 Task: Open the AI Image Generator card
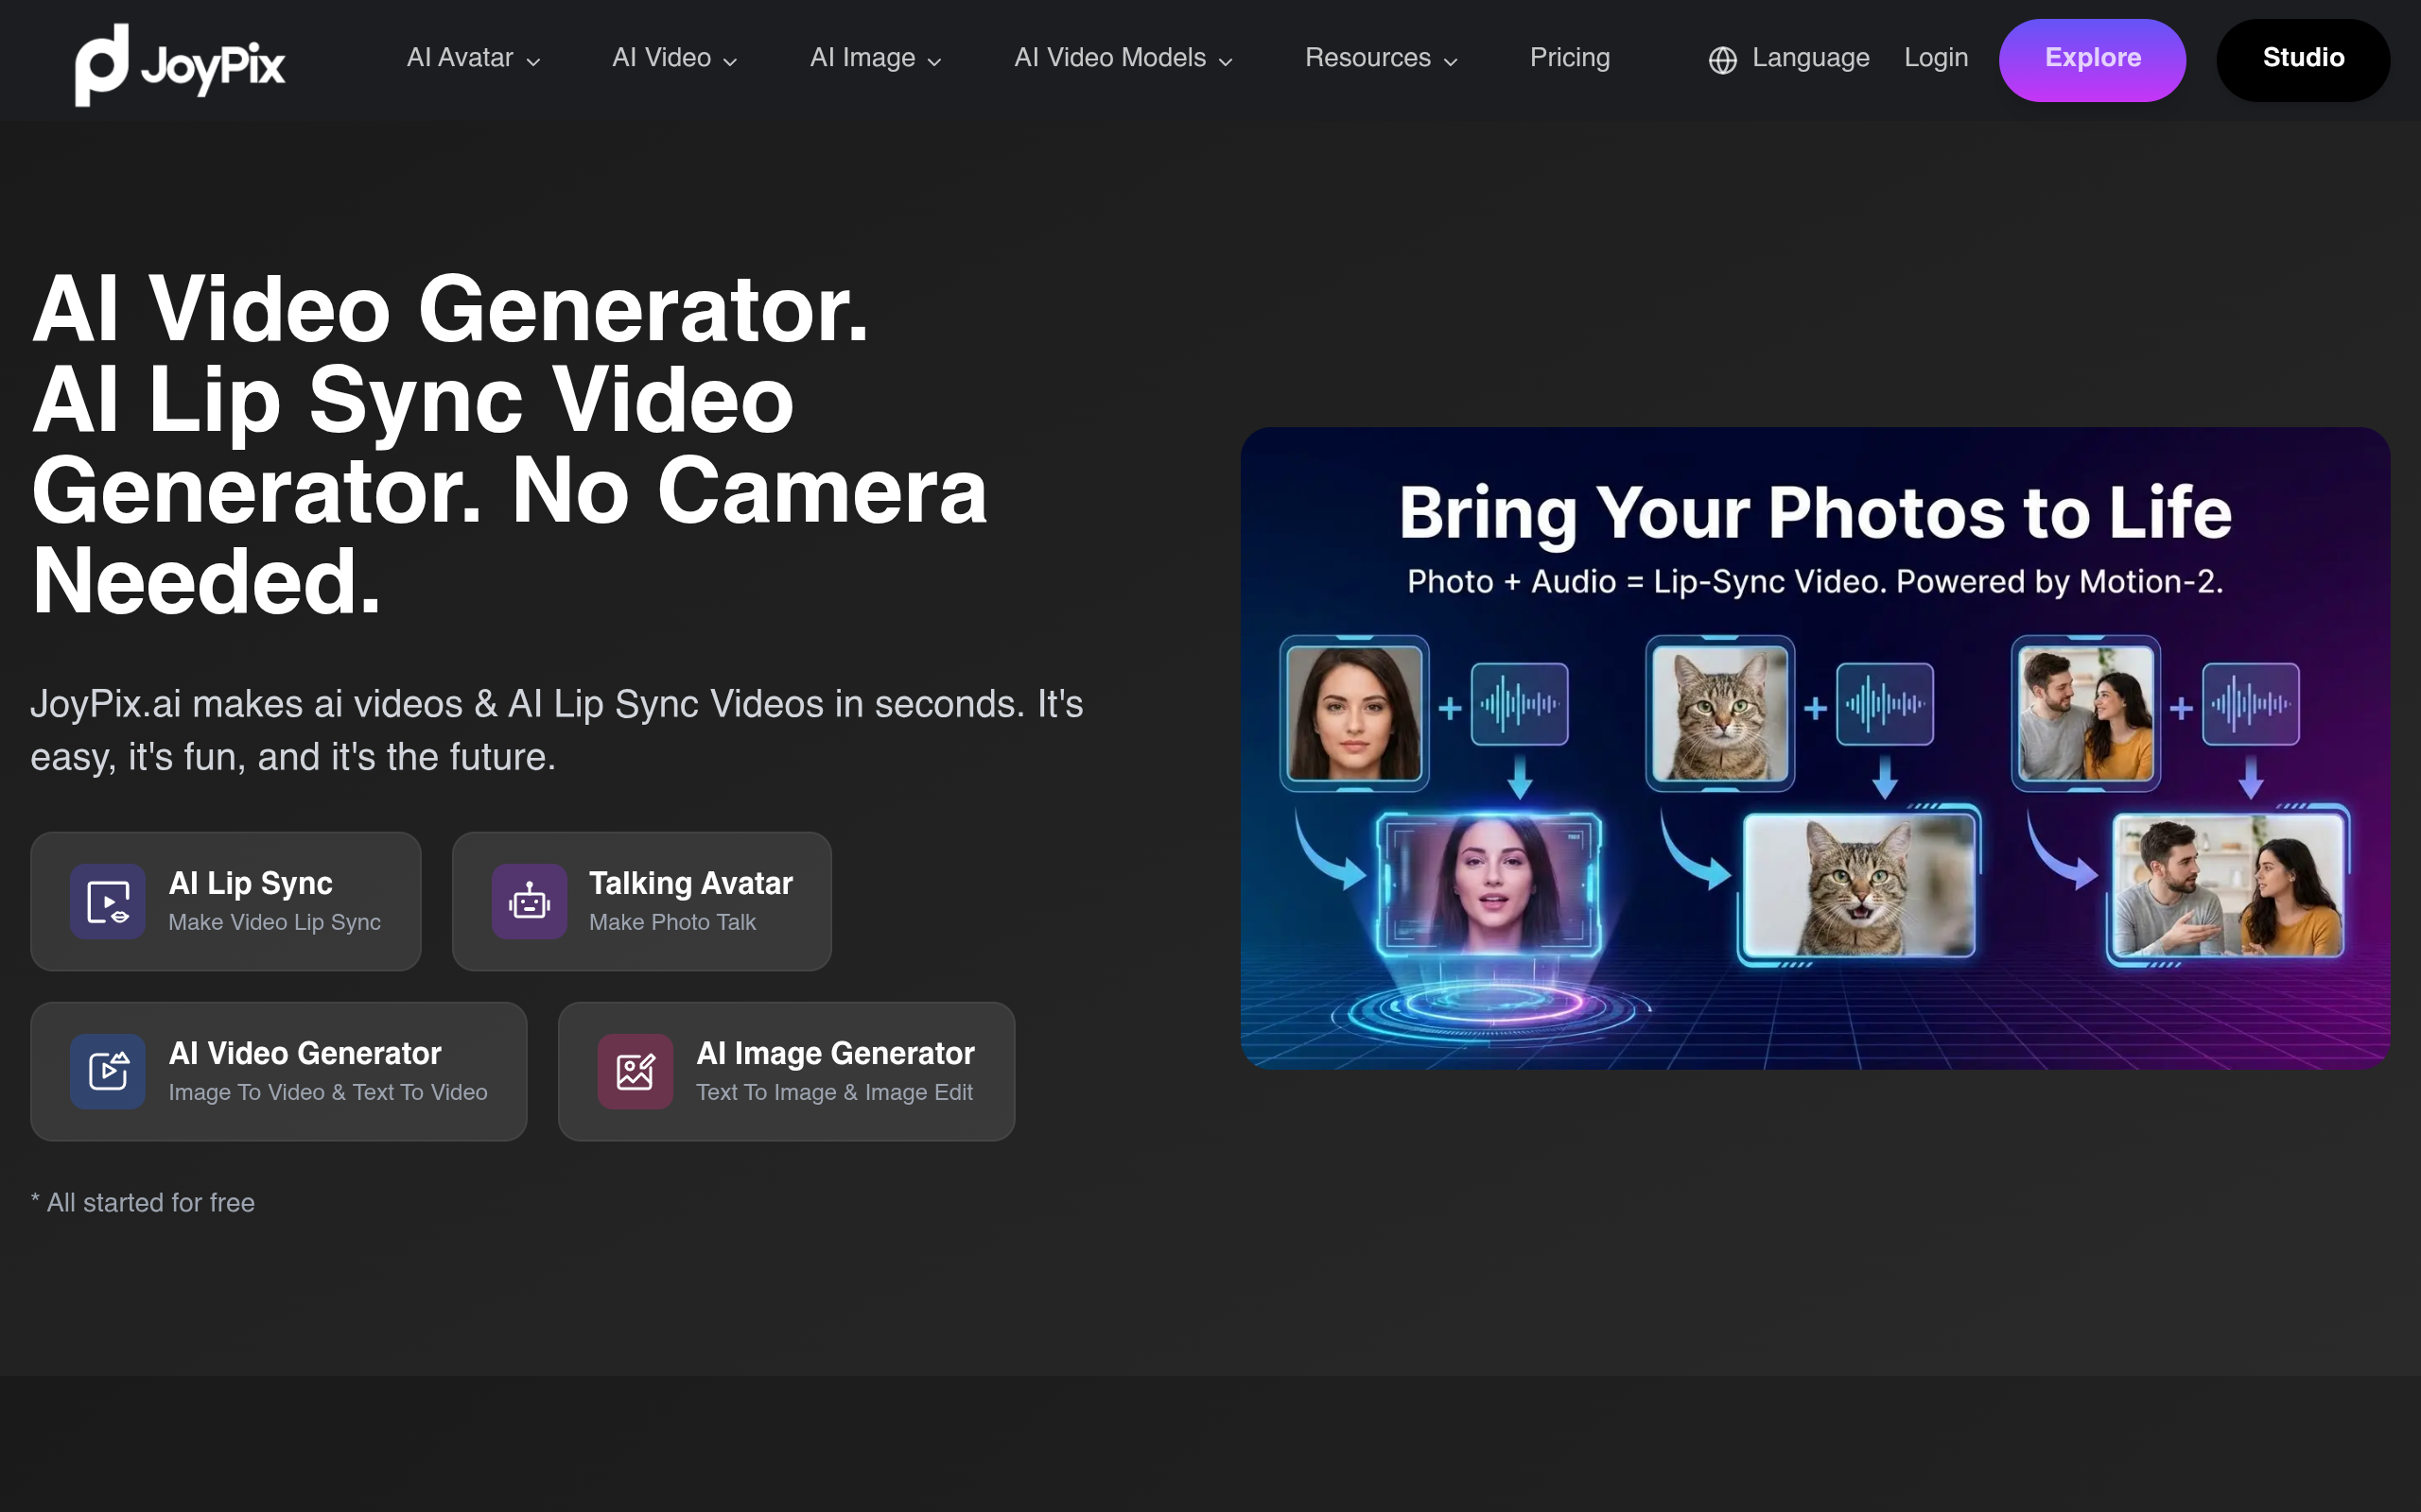(x=786, y=1071)
